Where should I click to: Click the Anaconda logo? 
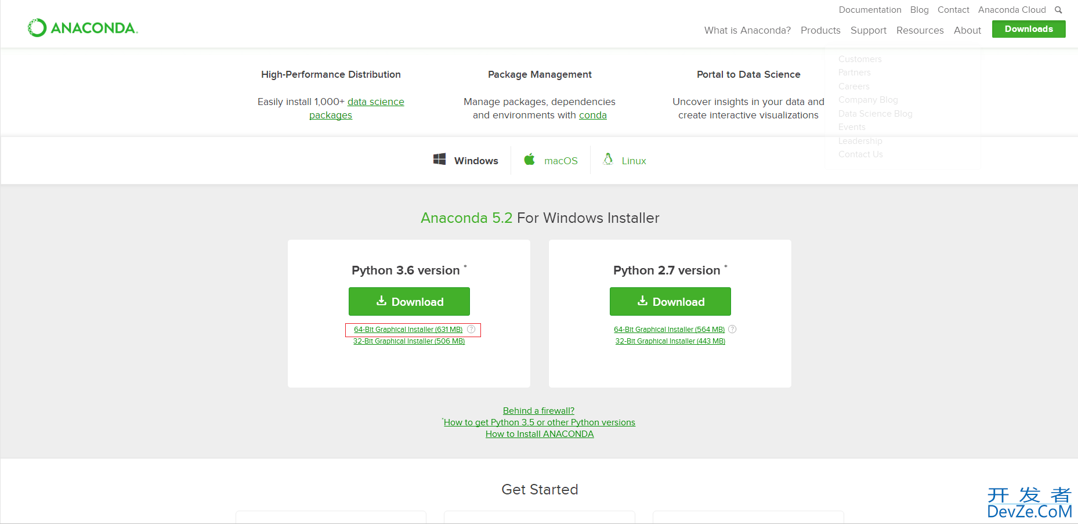click(82, 28)
